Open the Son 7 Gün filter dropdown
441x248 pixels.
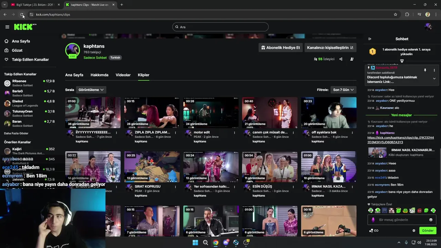(343, 90)
